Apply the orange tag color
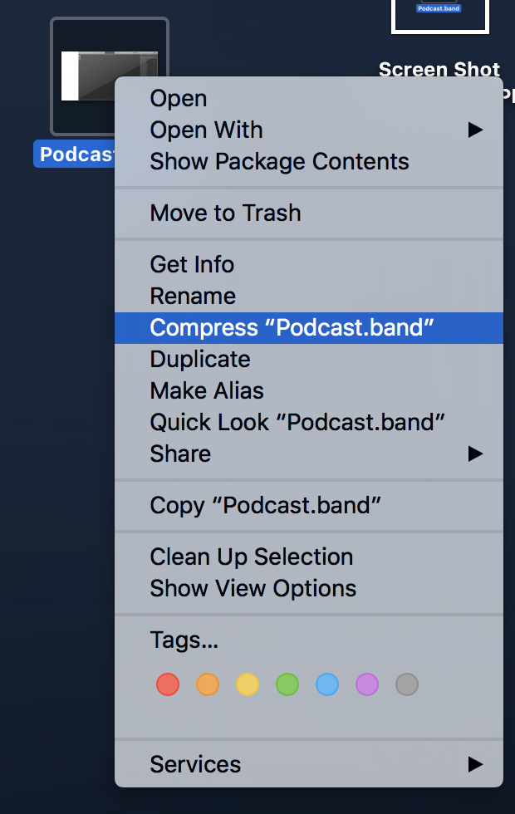 (208, 684)
